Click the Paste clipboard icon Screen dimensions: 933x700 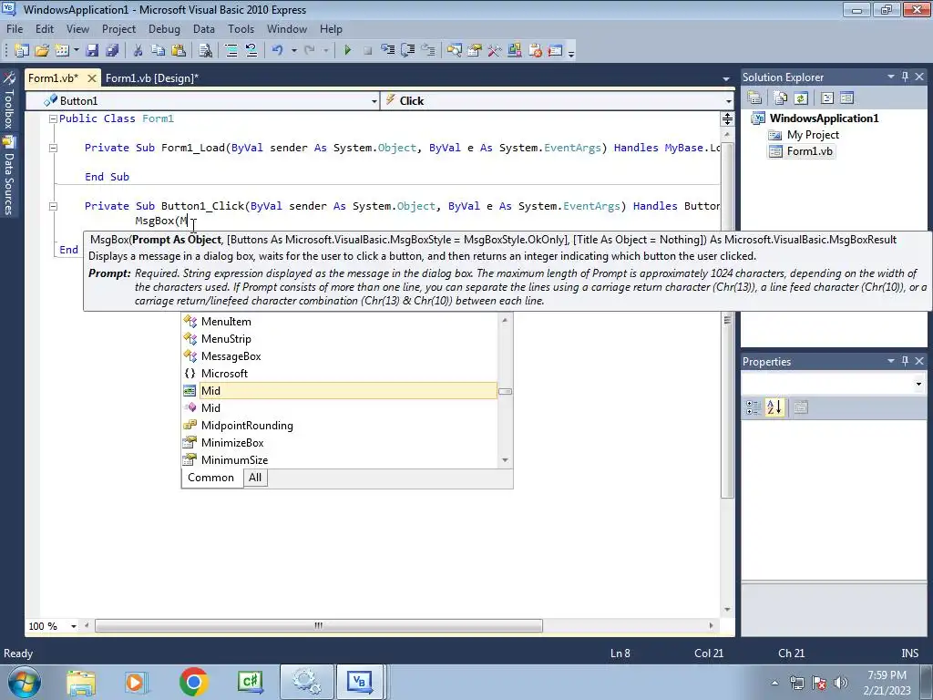[178, 51]
